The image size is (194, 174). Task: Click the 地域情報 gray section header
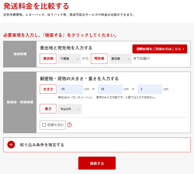(x=20, y=54)
